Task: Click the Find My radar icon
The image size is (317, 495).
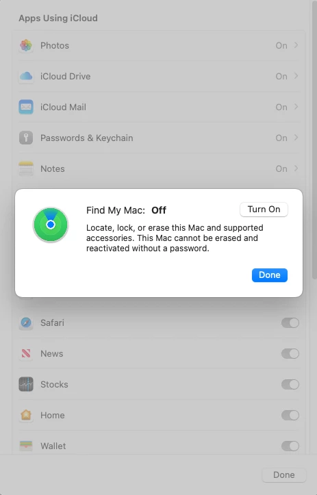Action: click(51, 225)
